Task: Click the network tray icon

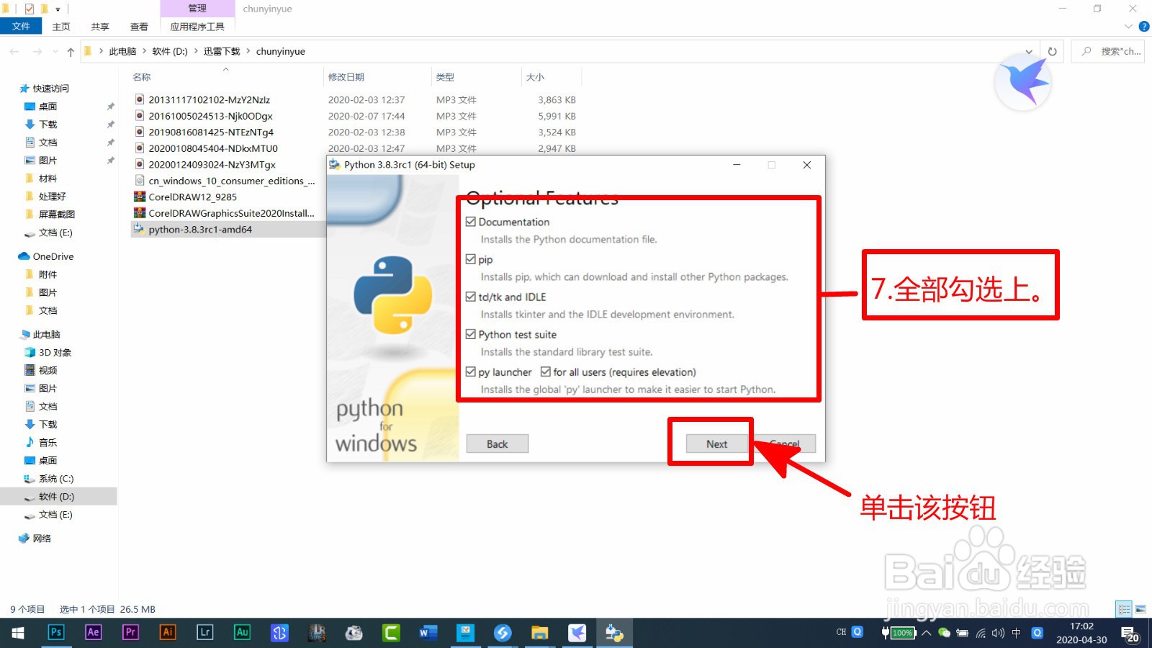Action: coord(981,633)
